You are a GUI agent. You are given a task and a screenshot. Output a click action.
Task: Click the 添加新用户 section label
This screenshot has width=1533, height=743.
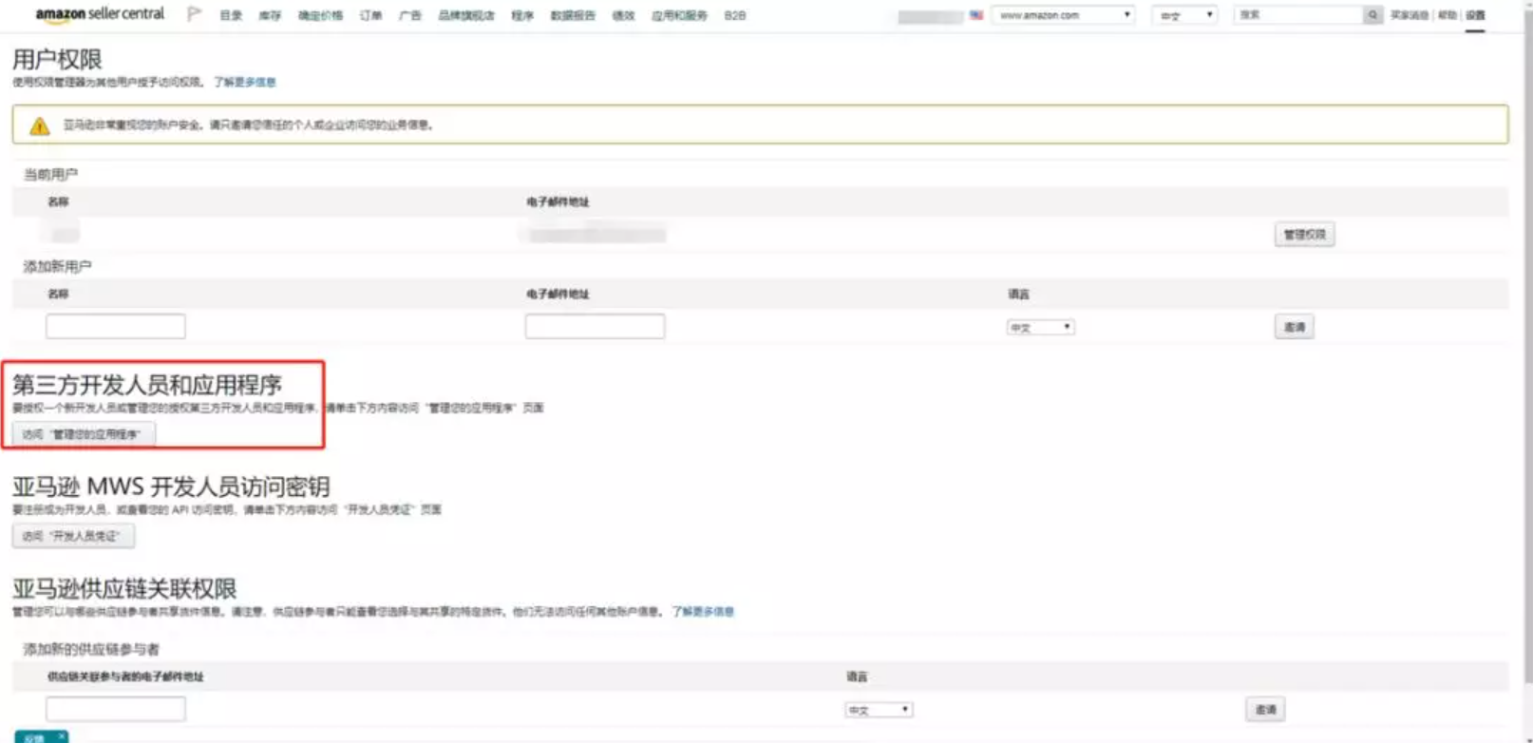(x=57, y=267)
